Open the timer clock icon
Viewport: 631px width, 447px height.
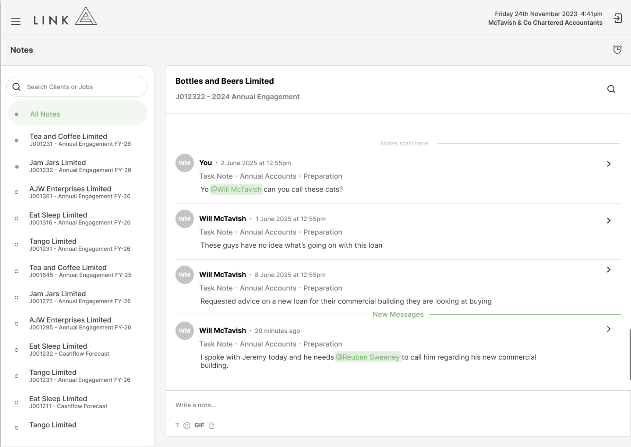tap(617, 49)
